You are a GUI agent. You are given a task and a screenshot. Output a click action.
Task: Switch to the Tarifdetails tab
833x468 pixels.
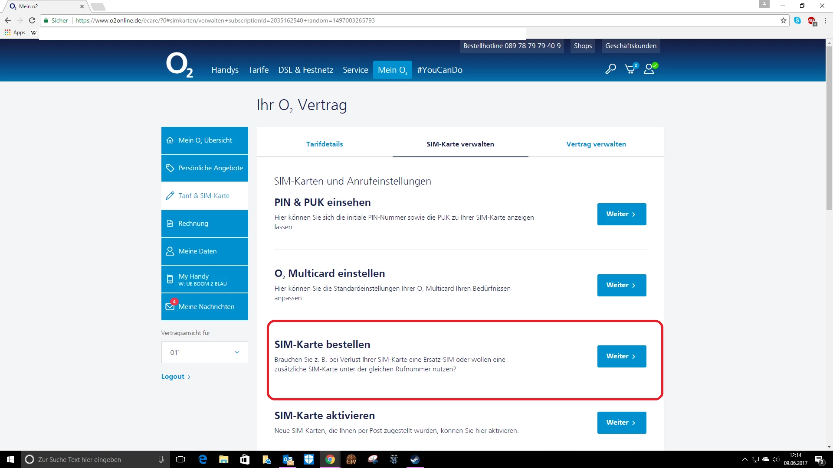point(324,144)
